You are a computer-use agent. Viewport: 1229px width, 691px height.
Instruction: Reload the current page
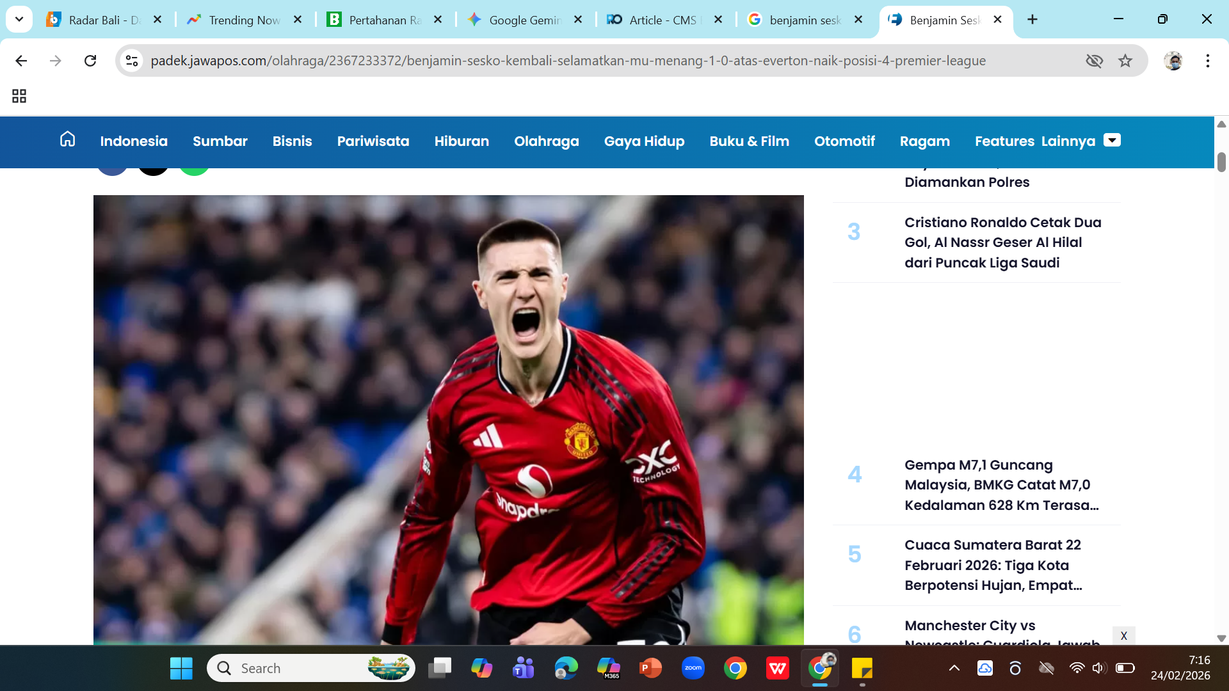90,61
